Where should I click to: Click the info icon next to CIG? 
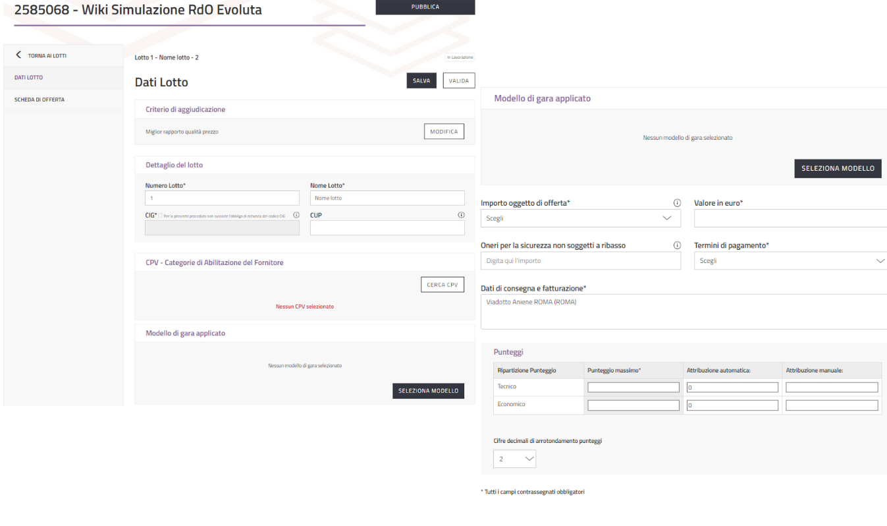click(x=296, y=215)
